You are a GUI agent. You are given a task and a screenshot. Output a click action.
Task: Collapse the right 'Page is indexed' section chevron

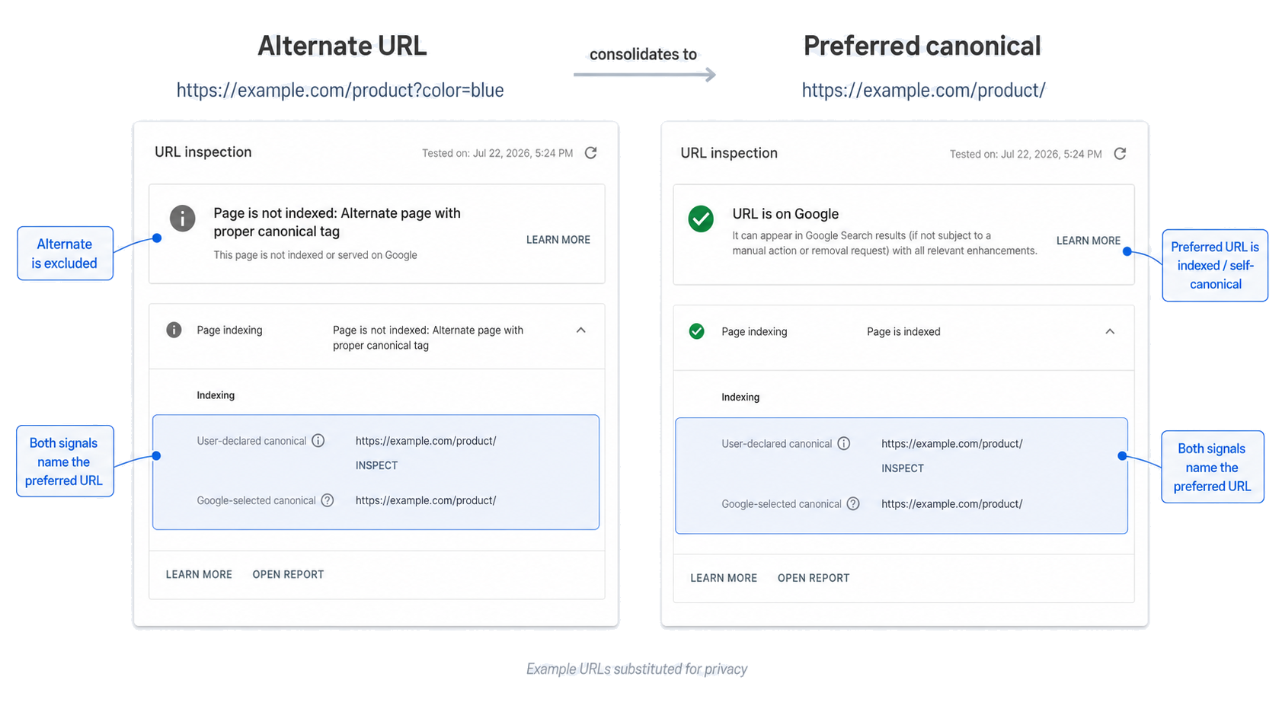[1110, 331]
